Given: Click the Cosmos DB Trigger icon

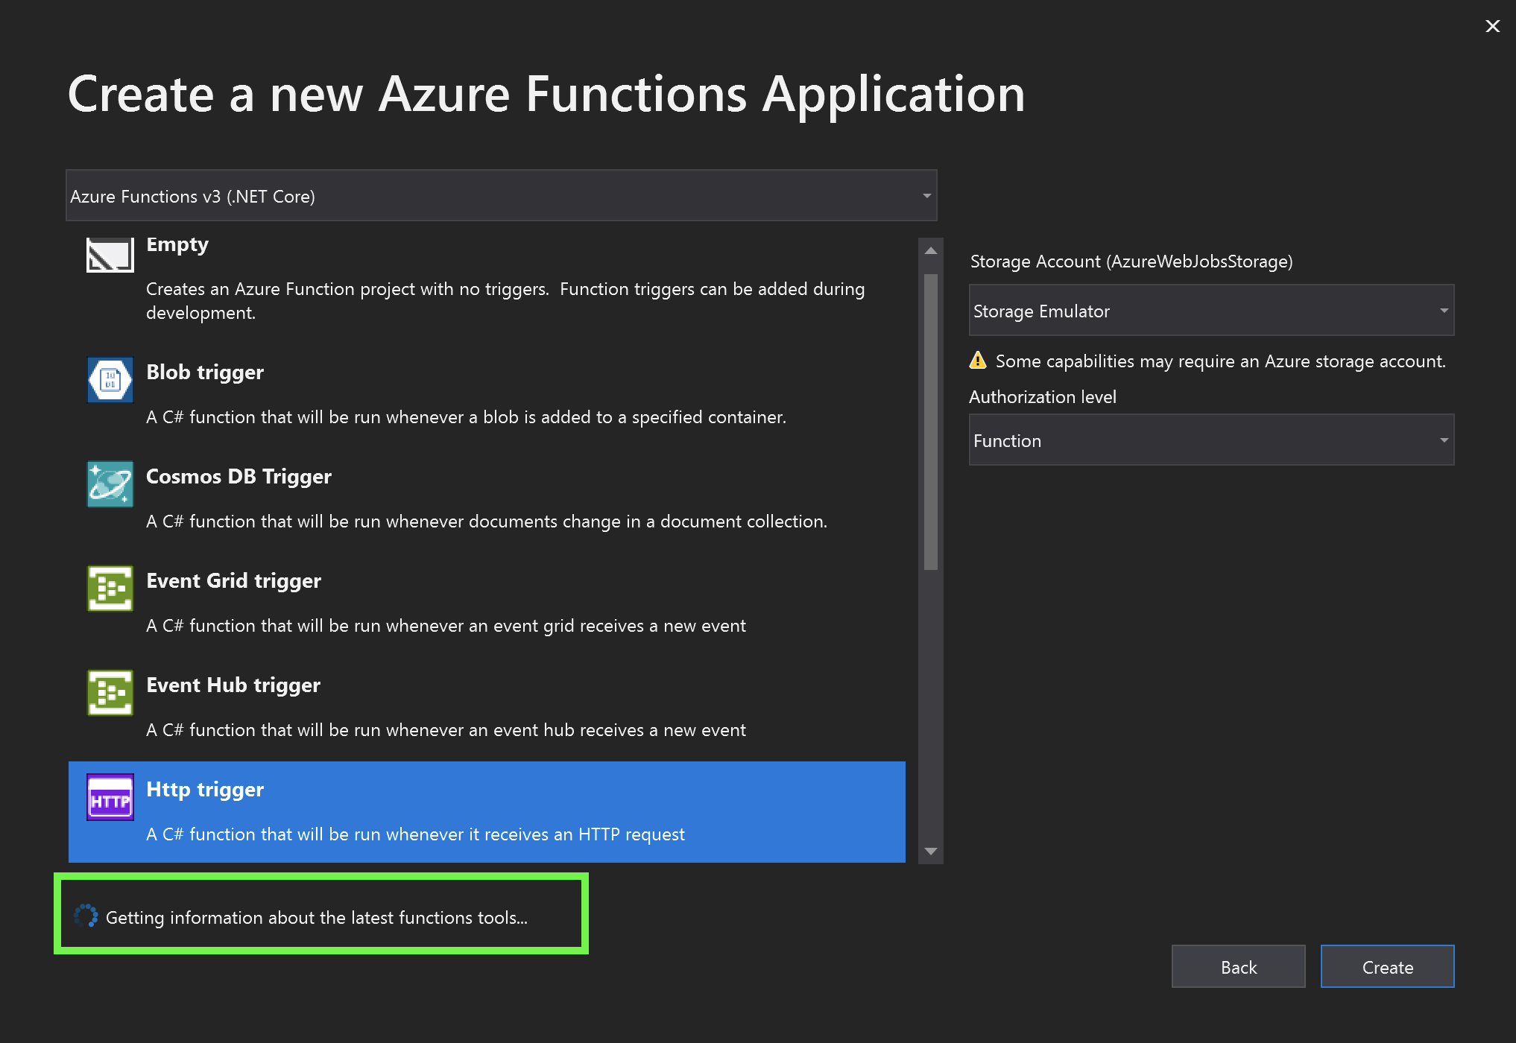Looking at the screenshot, I should 110,484.
